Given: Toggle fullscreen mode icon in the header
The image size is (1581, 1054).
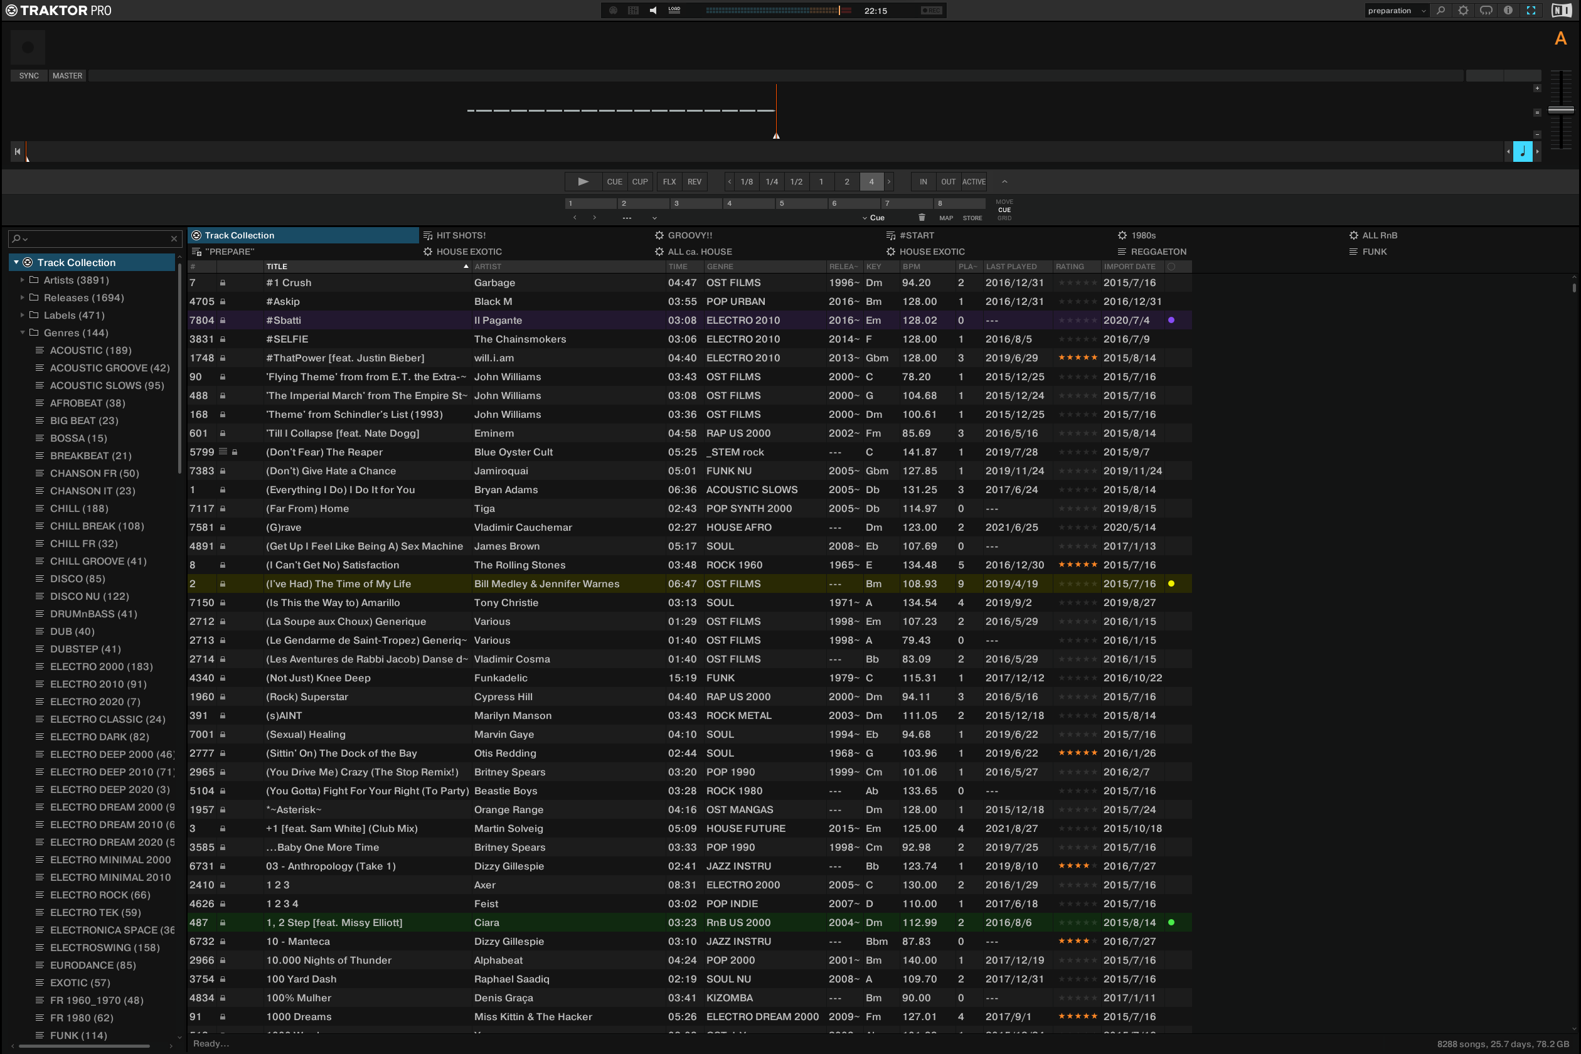Looking at the screenshot, I should pyautogui.click(x=1531, y=11).
